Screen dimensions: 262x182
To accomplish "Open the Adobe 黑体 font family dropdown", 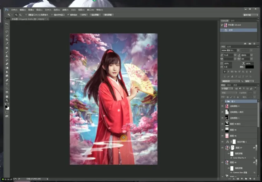I will [238, 50].
